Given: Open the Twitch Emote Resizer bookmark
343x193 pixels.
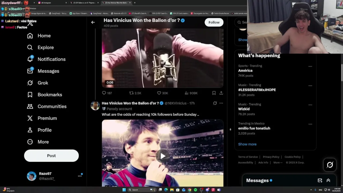Looking at the screenshot, I should pos(220,13).
